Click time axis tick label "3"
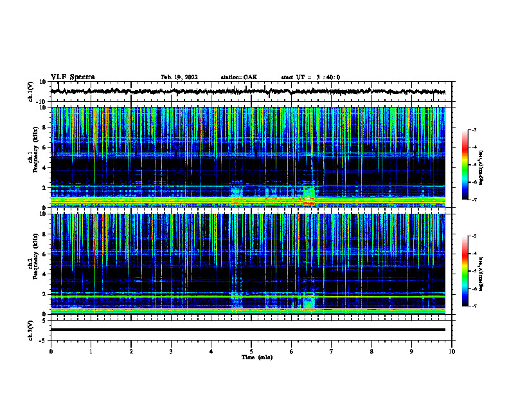Screen dimensions: 509x394 point(171,352)
